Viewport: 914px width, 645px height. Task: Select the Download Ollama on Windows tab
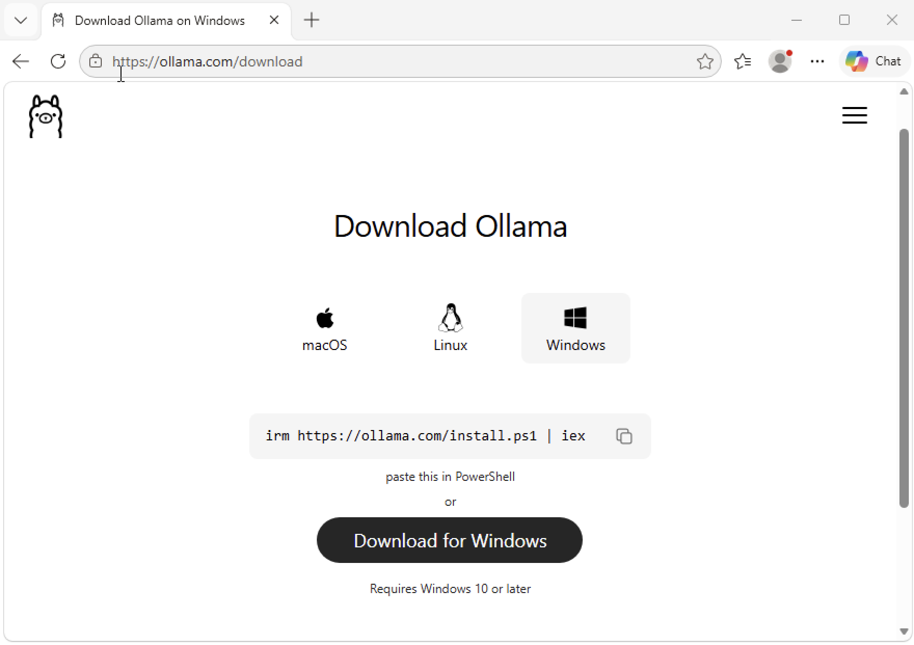coord(166,20)
